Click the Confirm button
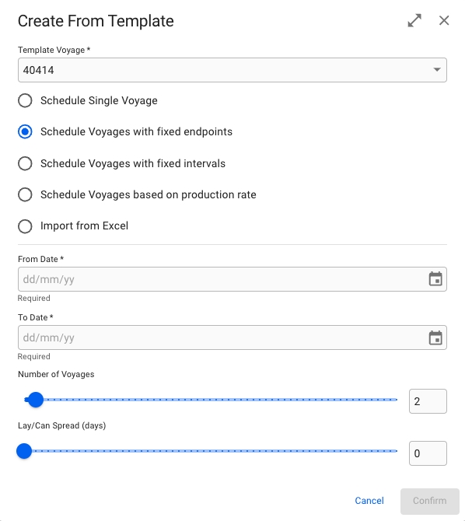This screenshot has width=465, height=521. click(x=429, y=501)
